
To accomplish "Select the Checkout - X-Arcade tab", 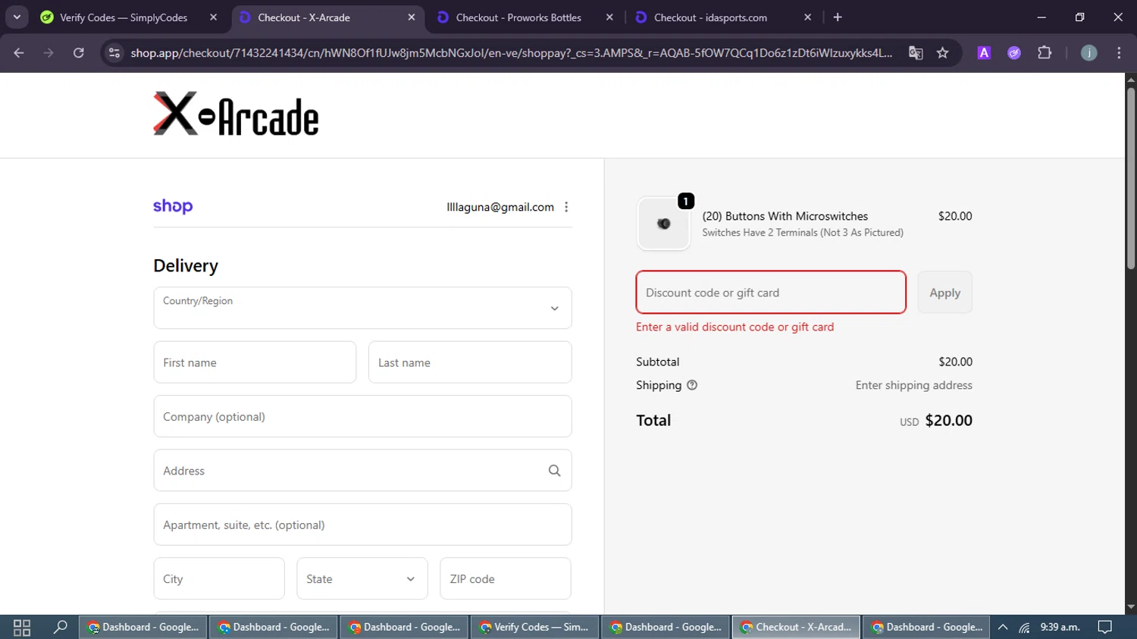I will point(327,17).
